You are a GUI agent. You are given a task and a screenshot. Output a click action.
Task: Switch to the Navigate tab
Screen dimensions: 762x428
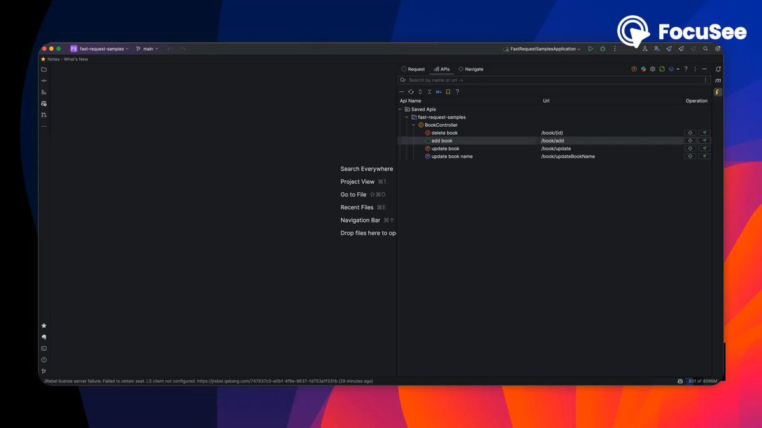click(x=471, y=69)
